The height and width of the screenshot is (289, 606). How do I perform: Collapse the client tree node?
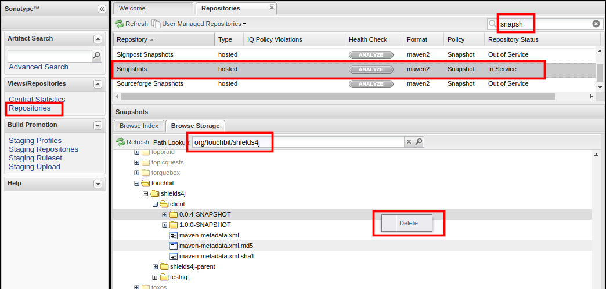coord(155,204)
